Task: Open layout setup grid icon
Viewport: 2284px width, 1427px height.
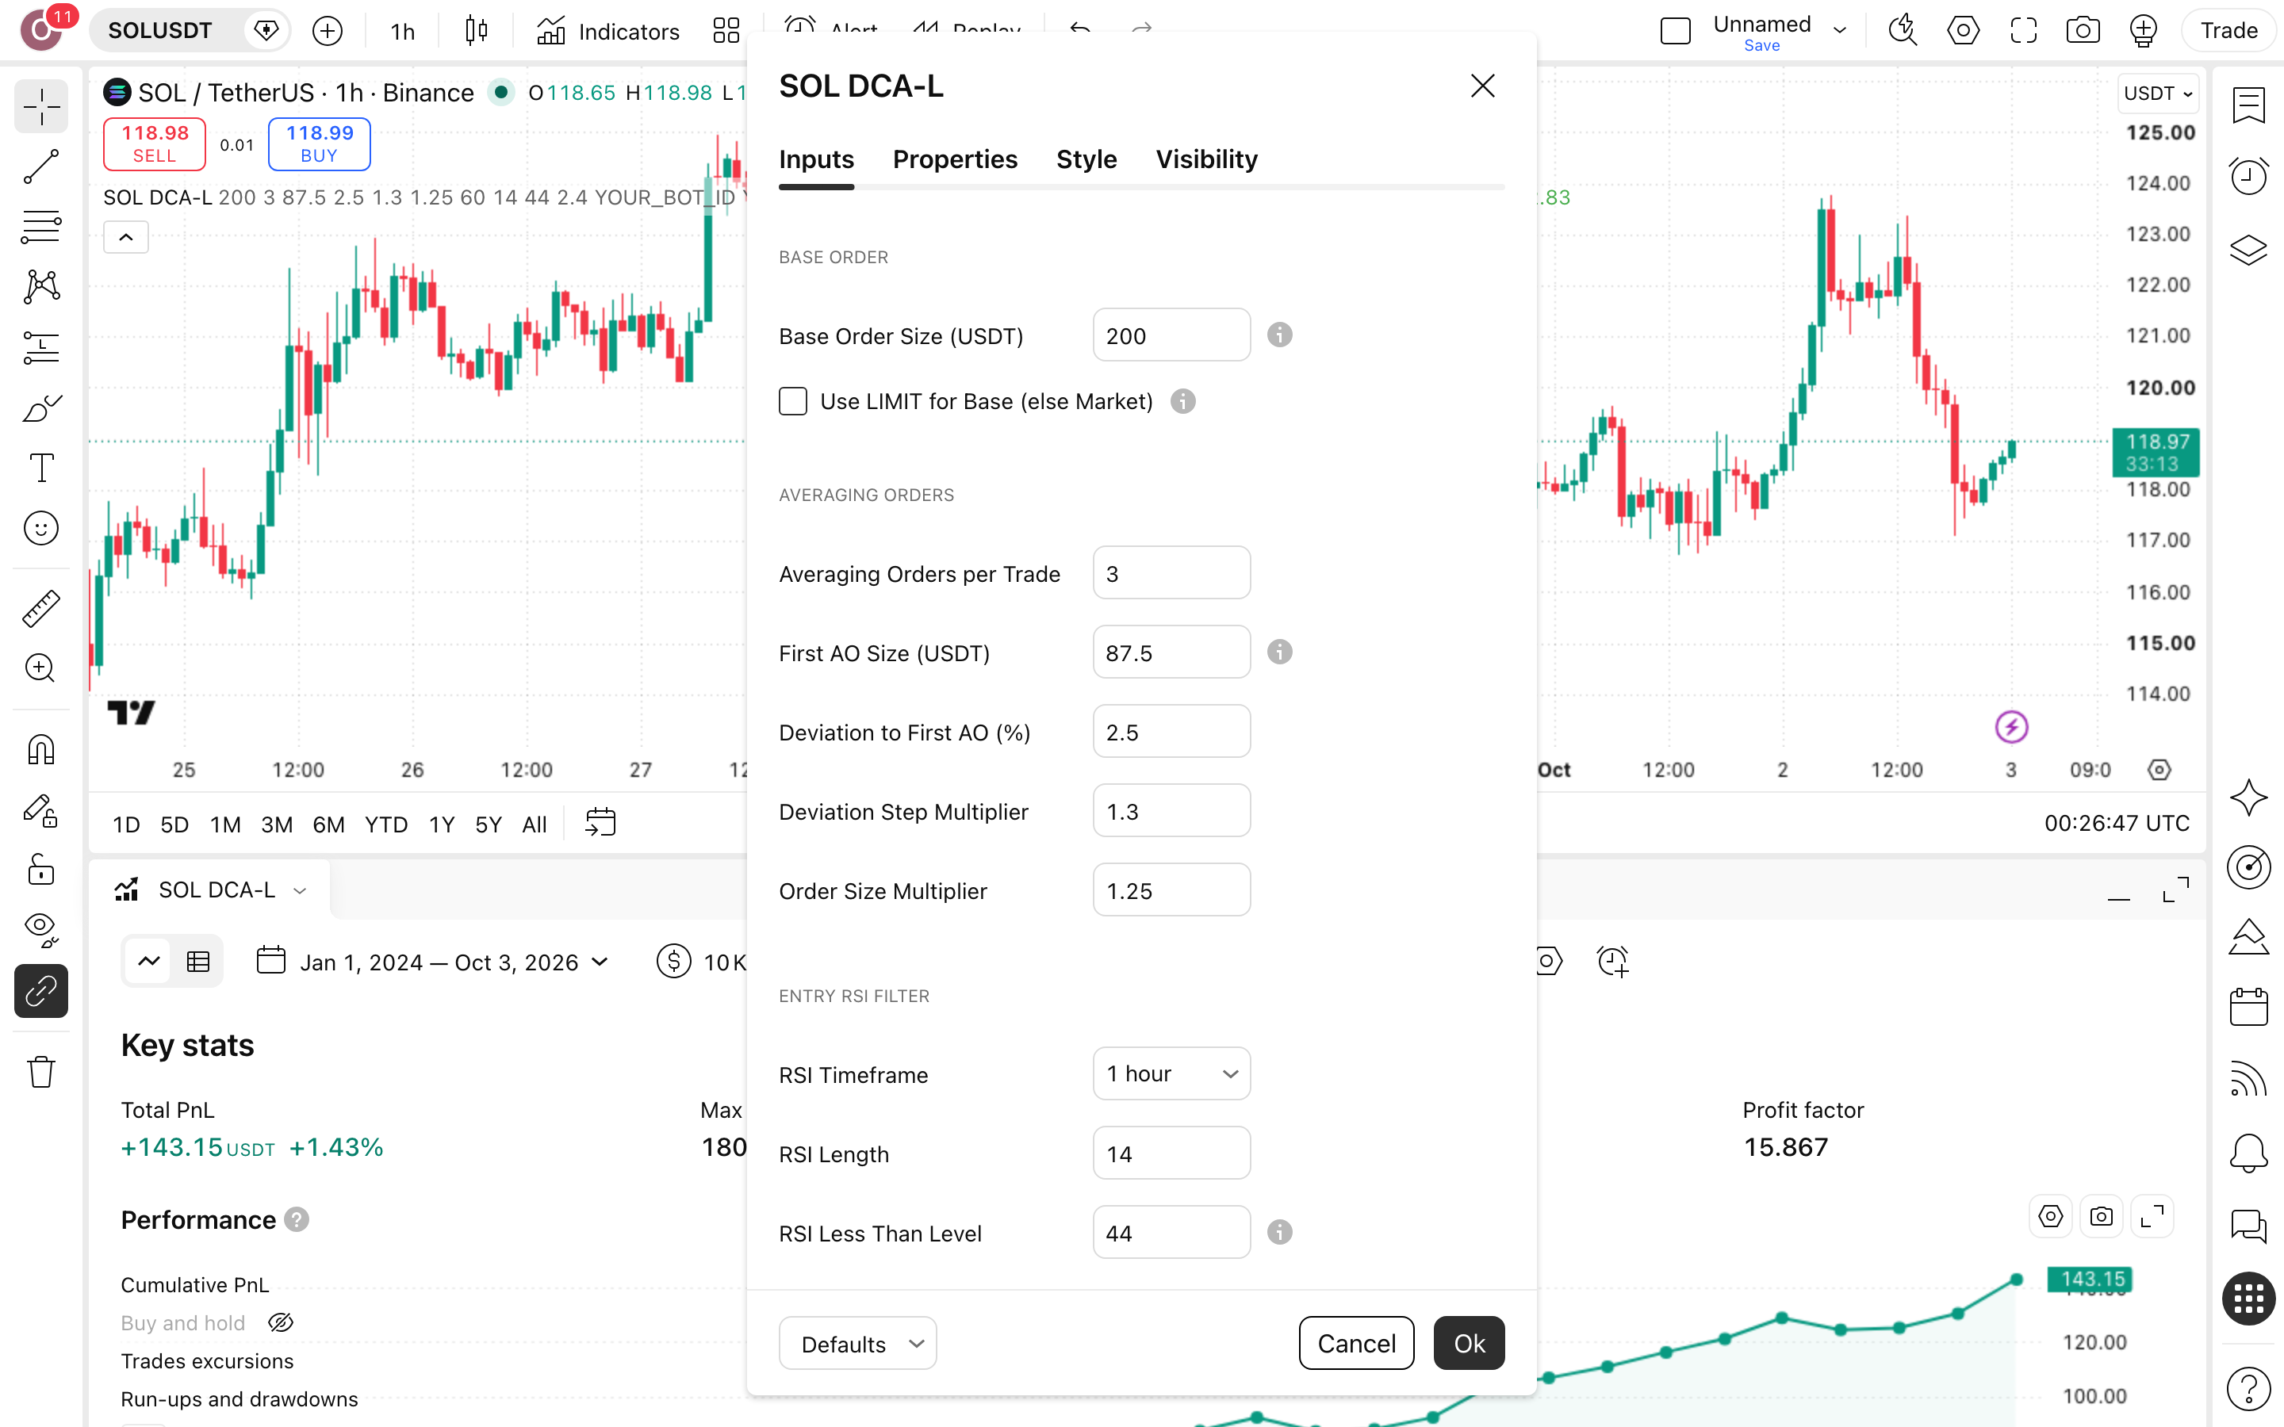Action: point(726,31)
